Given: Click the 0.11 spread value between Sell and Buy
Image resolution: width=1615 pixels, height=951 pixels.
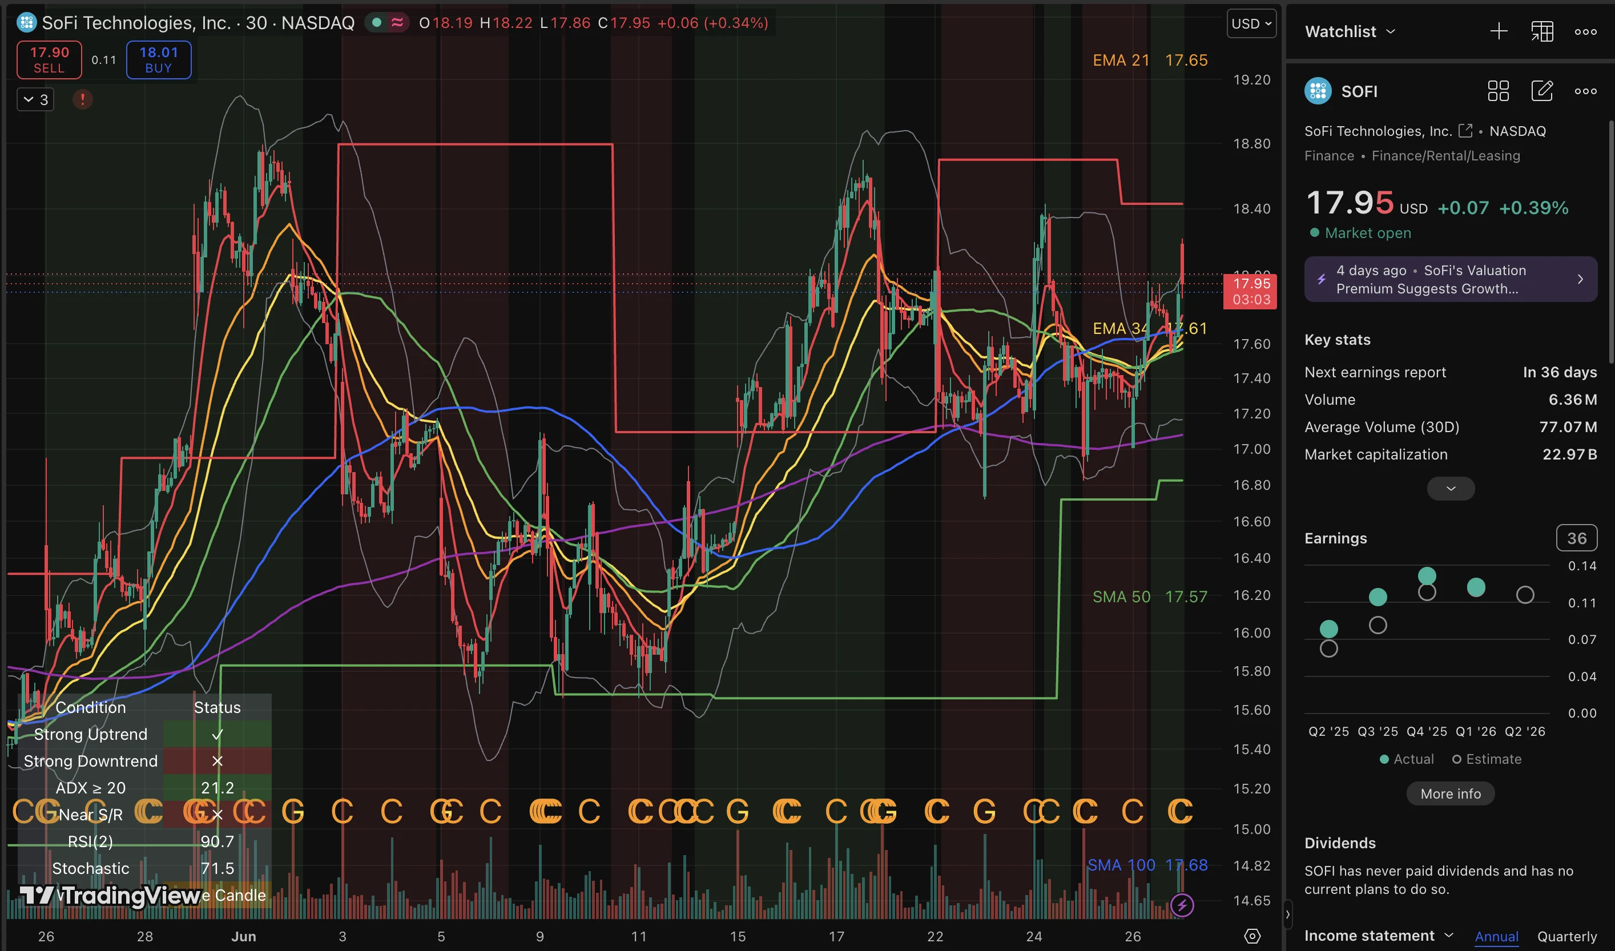Looking at the screenshot, I should (104, 59).
